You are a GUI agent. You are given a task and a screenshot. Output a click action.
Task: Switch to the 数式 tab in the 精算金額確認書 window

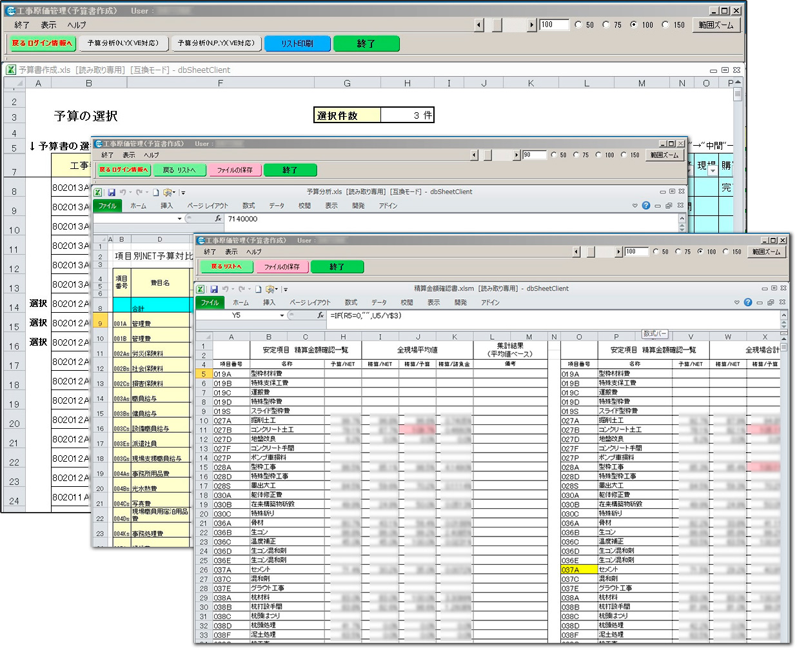pyautogui.click(x=351, y=302)
